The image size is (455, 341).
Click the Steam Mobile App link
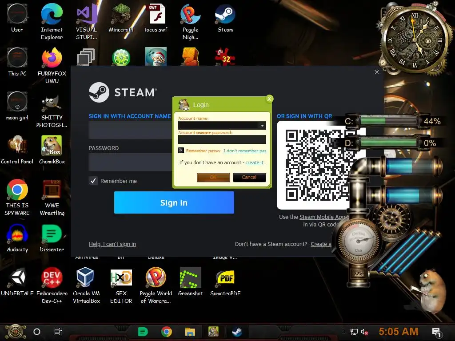pos(322,217)
